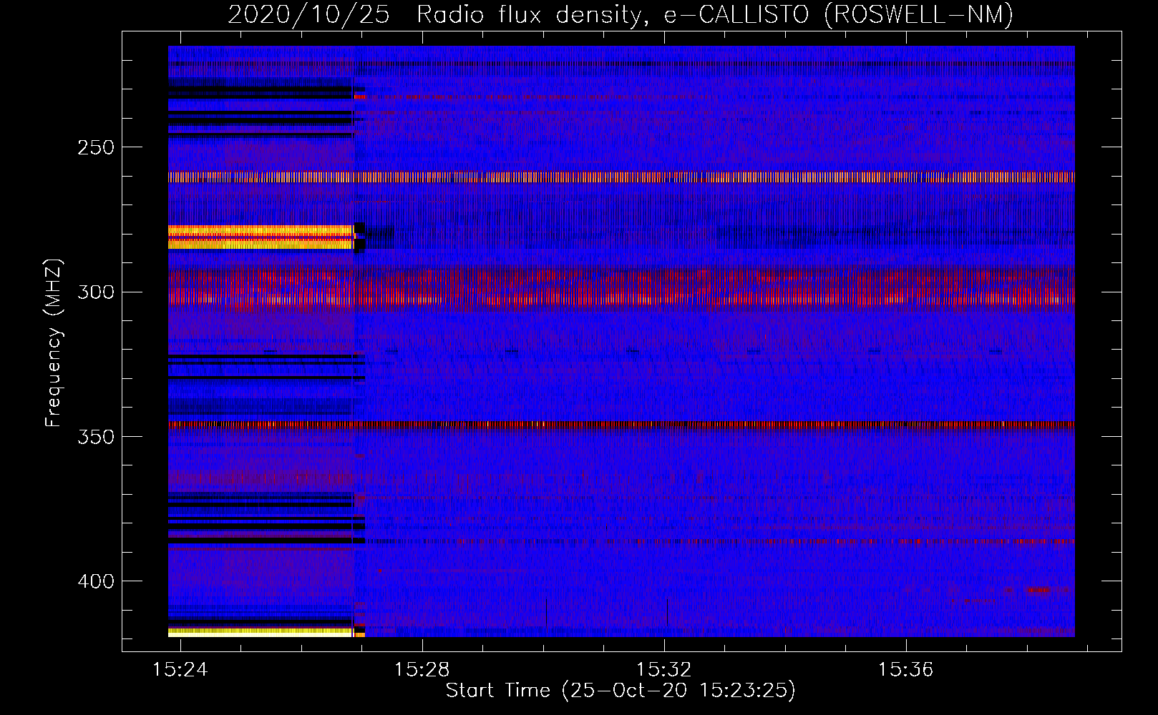Click the orange striped band near 260 MHz
1158x715 pixels.
(x=621, y=177)
